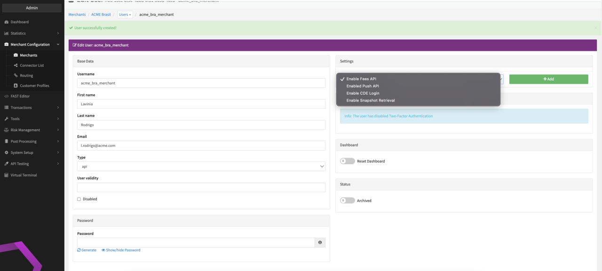Toggle the Reset Dashboard switch
Image resolution: width=602 pixels, height=271 pixels.
click(x=347, y=161)
